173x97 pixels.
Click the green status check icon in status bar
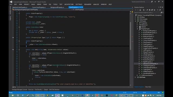[163, 92]
